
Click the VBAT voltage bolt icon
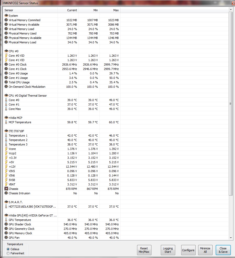pyautogui.click(x=6, y=184)
